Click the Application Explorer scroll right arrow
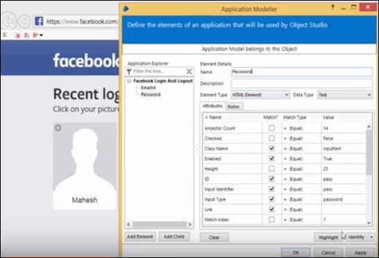Screen dimensions: 379x258 (190, 225)
